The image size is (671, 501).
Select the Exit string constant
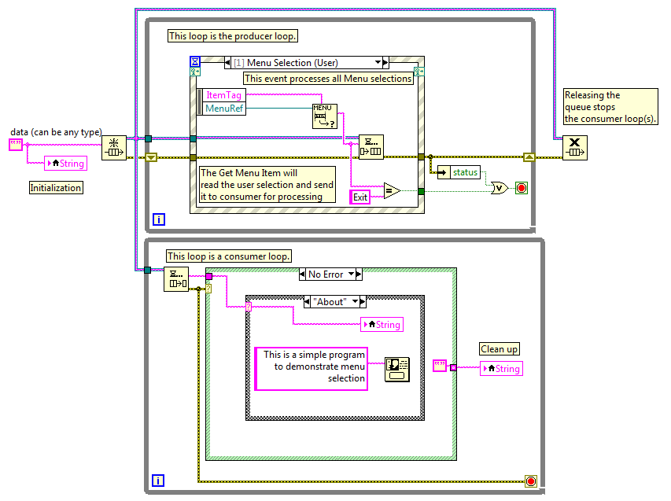pos(360,197)
